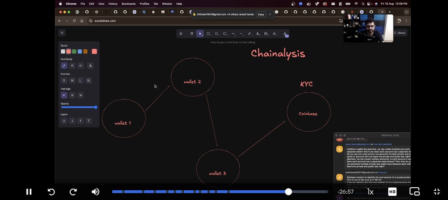The image size is (448, 200).
Task: Select hand-drawn font family
Action: [64, 66]
